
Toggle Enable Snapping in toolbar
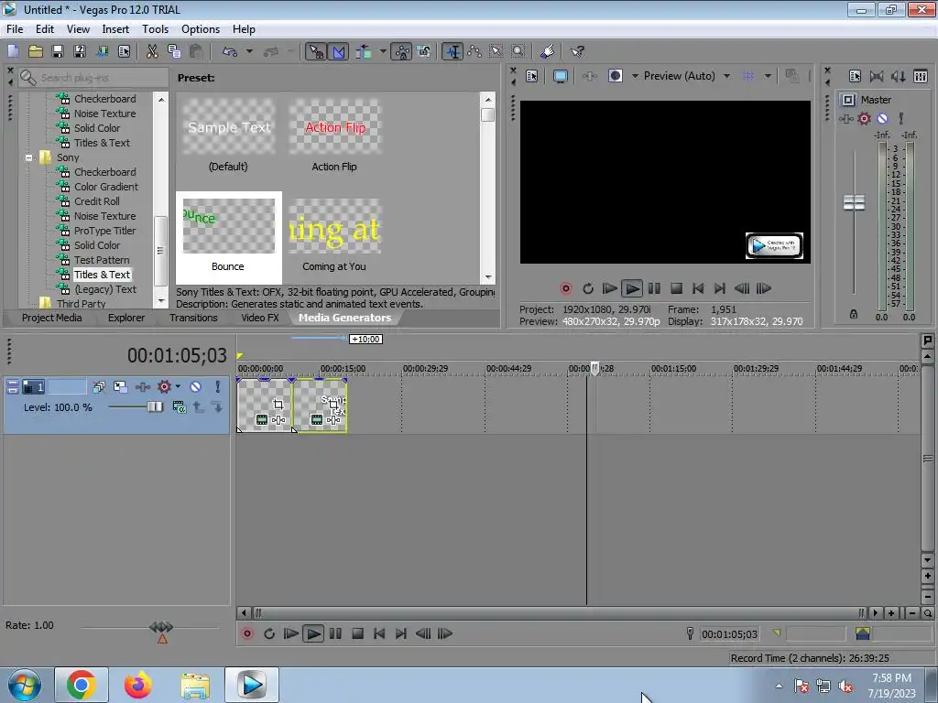coord(316,51)
